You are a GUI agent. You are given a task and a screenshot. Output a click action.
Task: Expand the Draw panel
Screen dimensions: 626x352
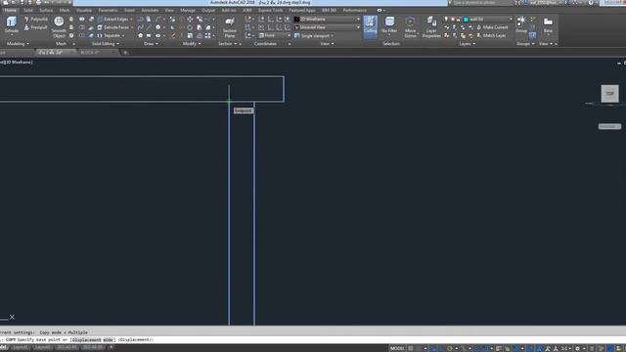click(151, 44)
